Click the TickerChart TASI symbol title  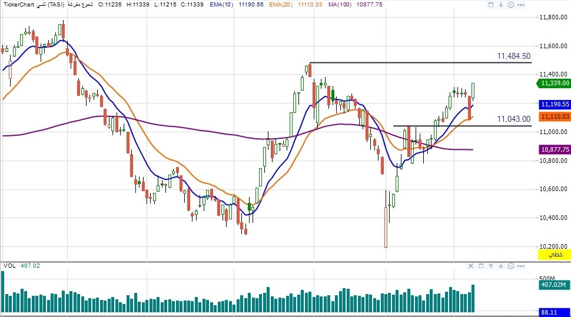coord(32,4)
